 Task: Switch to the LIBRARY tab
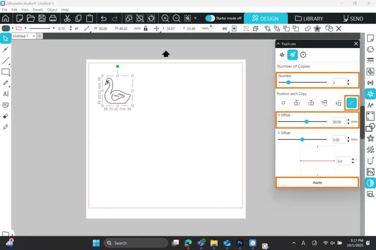click(x=309, y=18)
